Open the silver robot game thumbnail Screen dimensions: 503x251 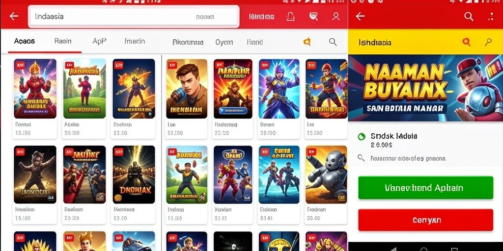click(x=326, y=175)
